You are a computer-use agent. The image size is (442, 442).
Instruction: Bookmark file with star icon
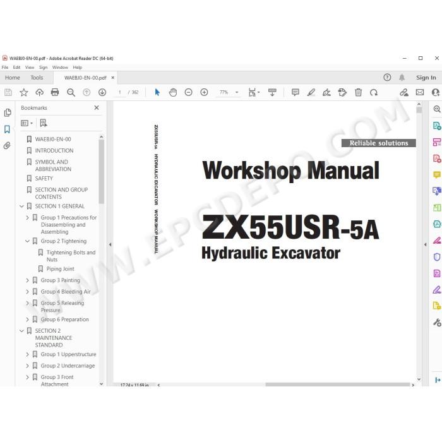point(24,92)
